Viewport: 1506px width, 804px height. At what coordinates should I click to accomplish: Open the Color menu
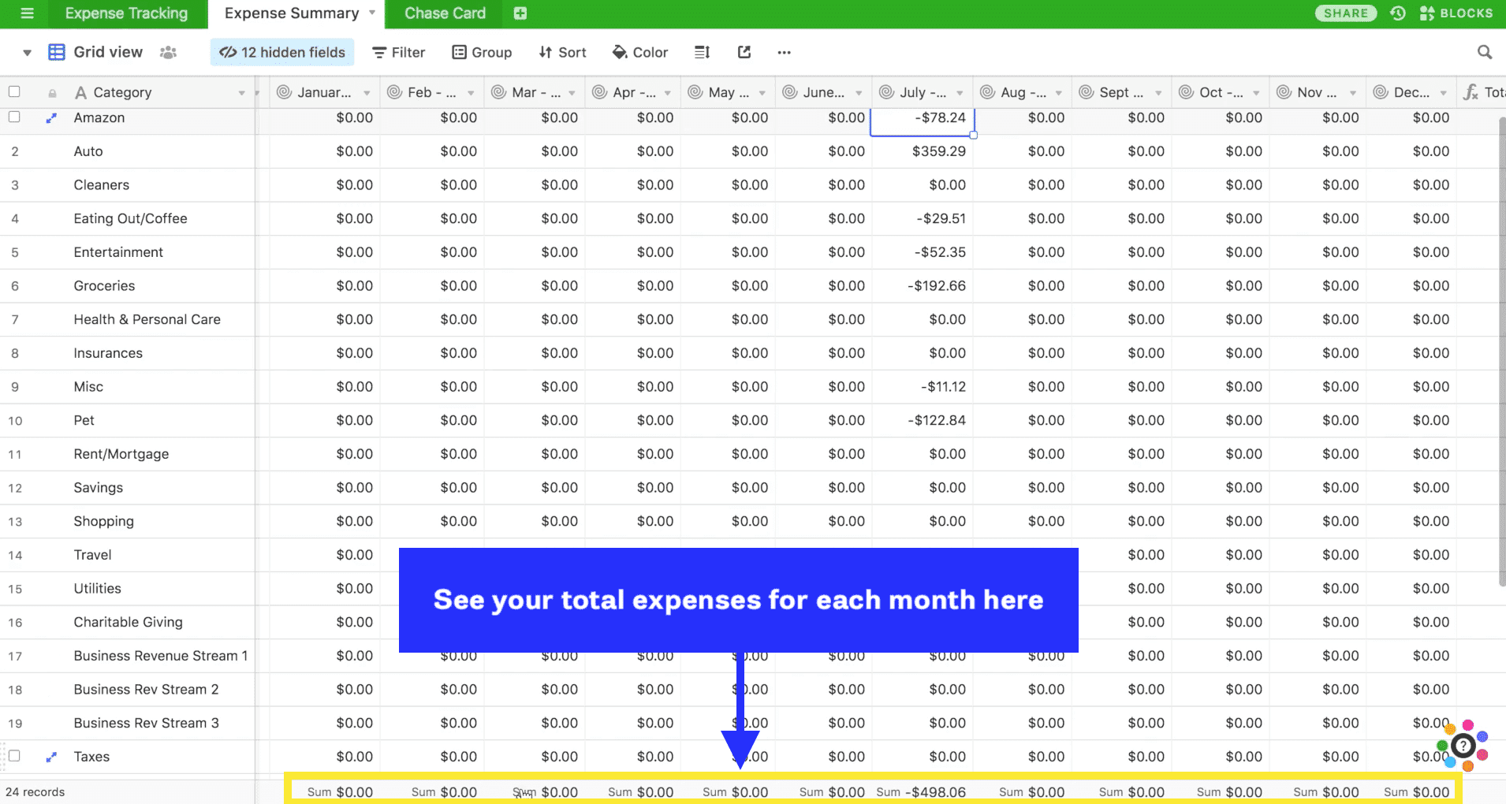point(640,52)
